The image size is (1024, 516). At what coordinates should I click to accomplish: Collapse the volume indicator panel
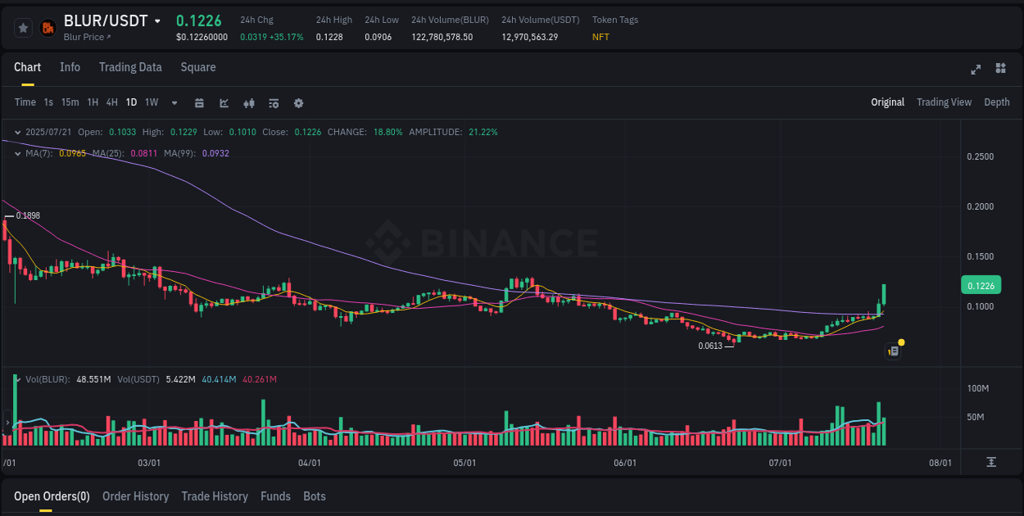pyautogui.click(x=16, y=378)
